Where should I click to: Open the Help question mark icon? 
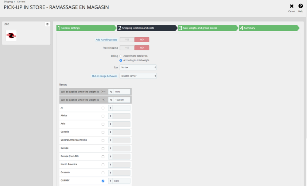(301, 6)
